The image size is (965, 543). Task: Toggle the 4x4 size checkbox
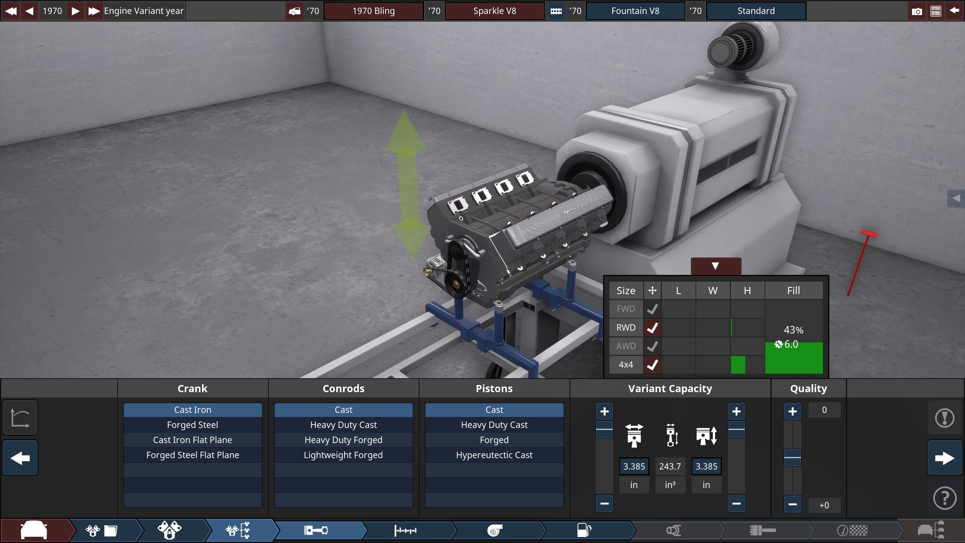point(652,365)
